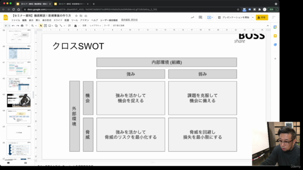Open the レイアウト layout dropdown
The height and width of the screenshot is (170, 303).
coord(95,25)
